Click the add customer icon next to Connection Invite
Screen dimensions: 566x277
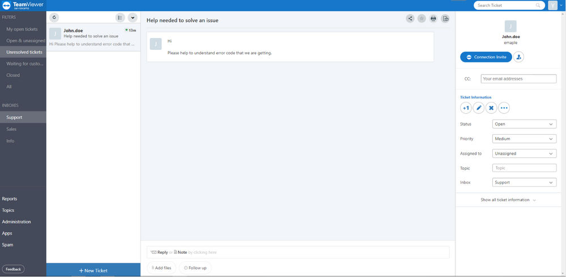(519, 57)
